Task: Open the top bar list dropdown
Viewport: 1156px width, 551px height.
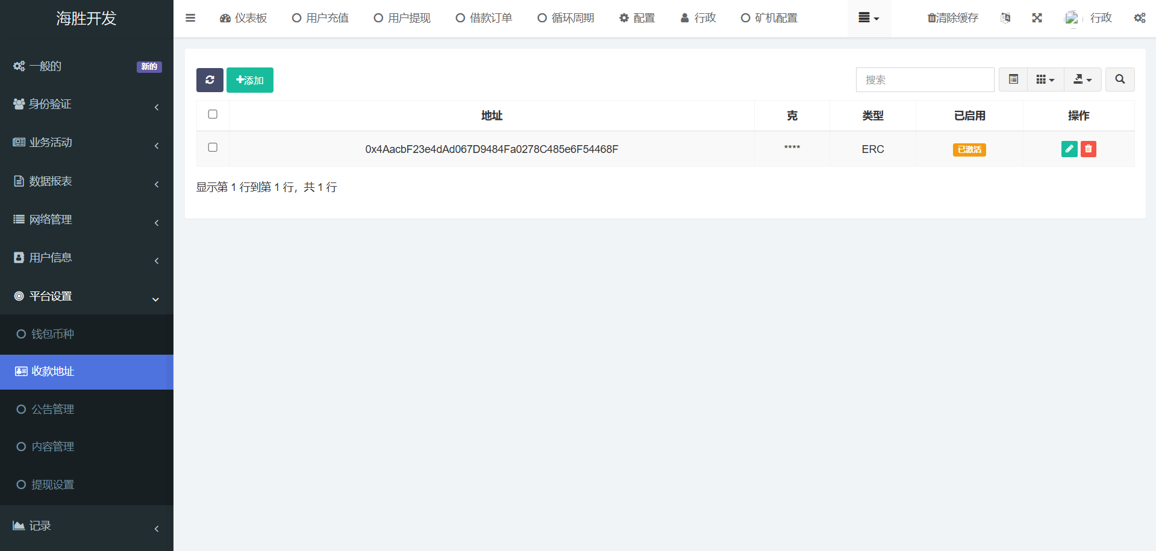Action: pos(869,18)
